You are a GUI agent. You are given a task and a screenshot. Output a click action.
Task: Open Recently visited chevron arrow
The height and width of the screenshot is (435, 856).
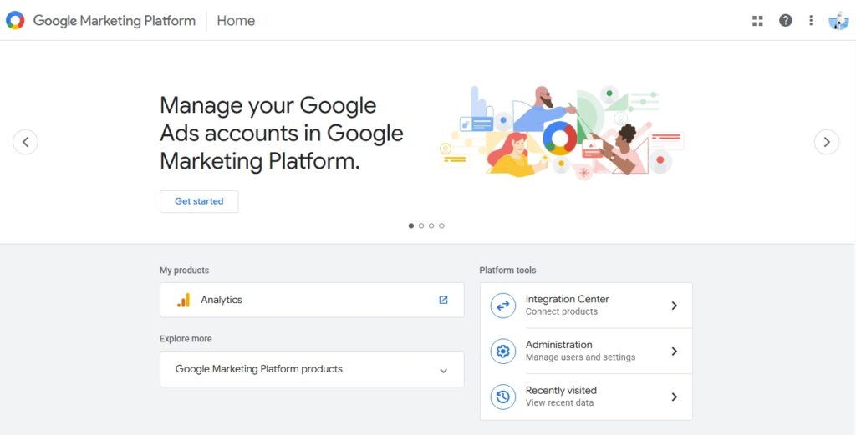(x=675, y=397)
